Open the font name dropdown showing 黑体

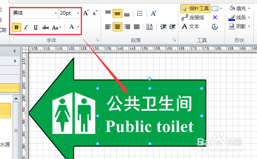(56, 13)
